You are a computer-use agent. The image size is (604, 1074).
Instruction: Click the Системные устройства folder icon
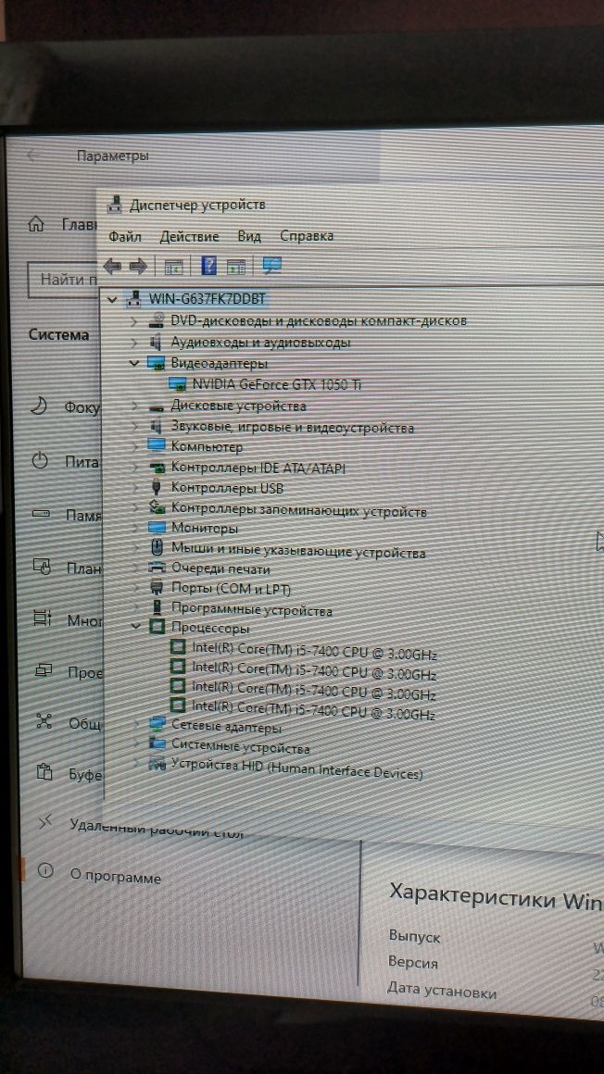(157, 743)
